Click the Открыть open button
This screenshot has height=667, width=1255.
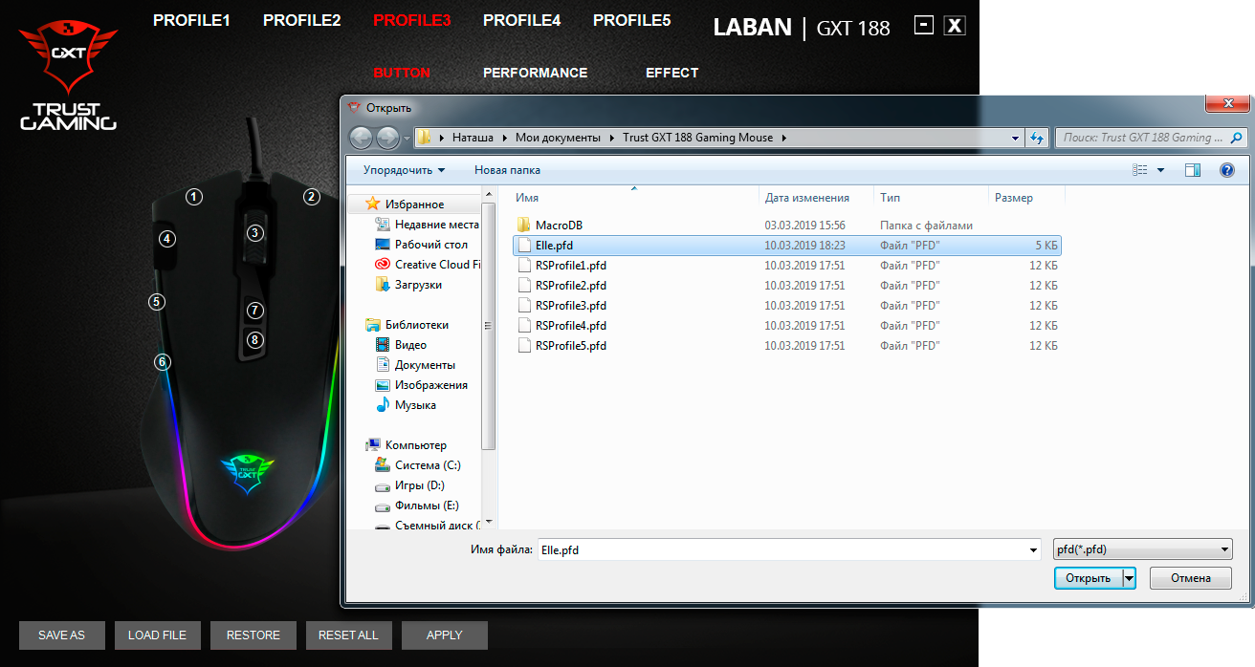pos(1089,578)
